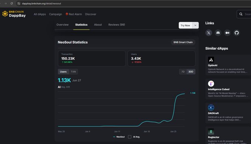Click the 1.13K endpoint label on chart
The image size is (251, 144).
(193, 93)
